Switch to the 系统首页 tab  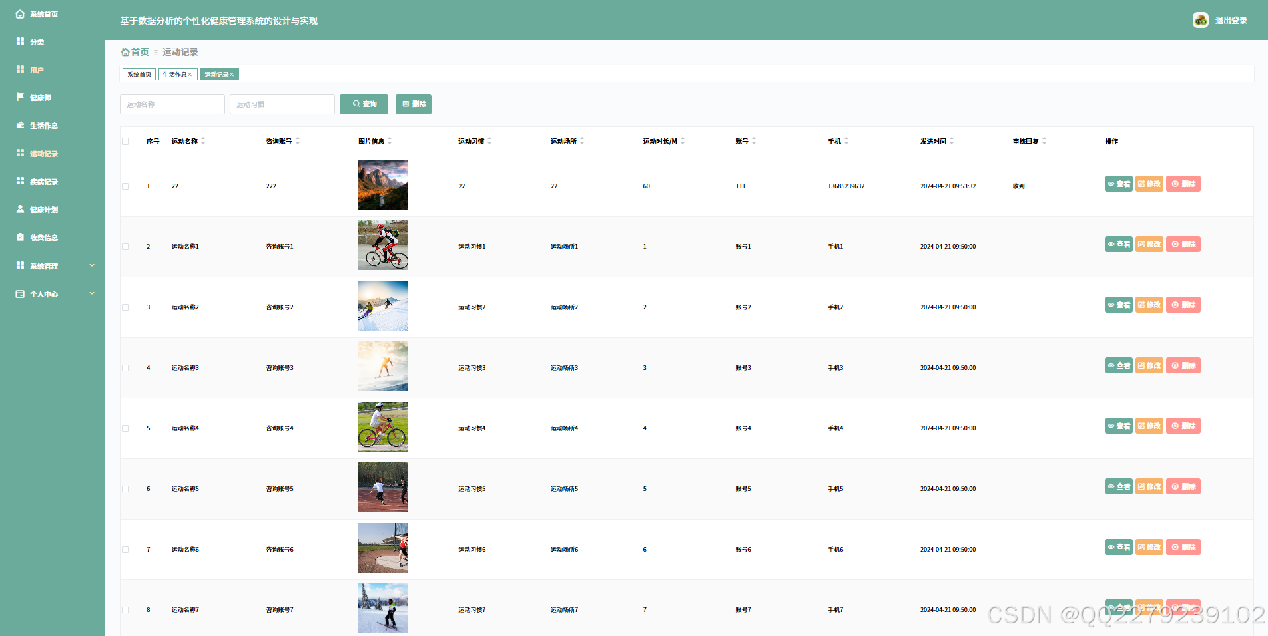(x=139, y=75)
